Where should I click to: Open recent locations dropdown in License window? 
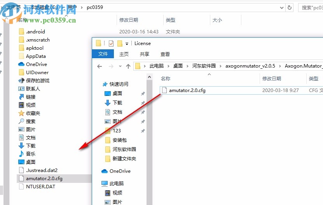click(120, 66)
